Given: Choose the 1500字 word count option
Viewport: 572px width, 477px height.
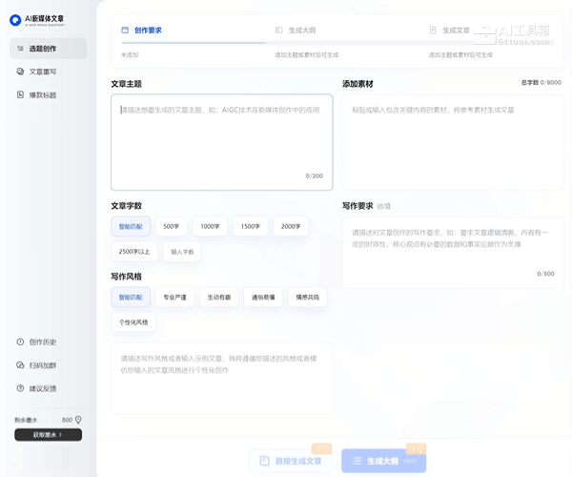Looking at the screenshot, I should click(x=251, y=227).
